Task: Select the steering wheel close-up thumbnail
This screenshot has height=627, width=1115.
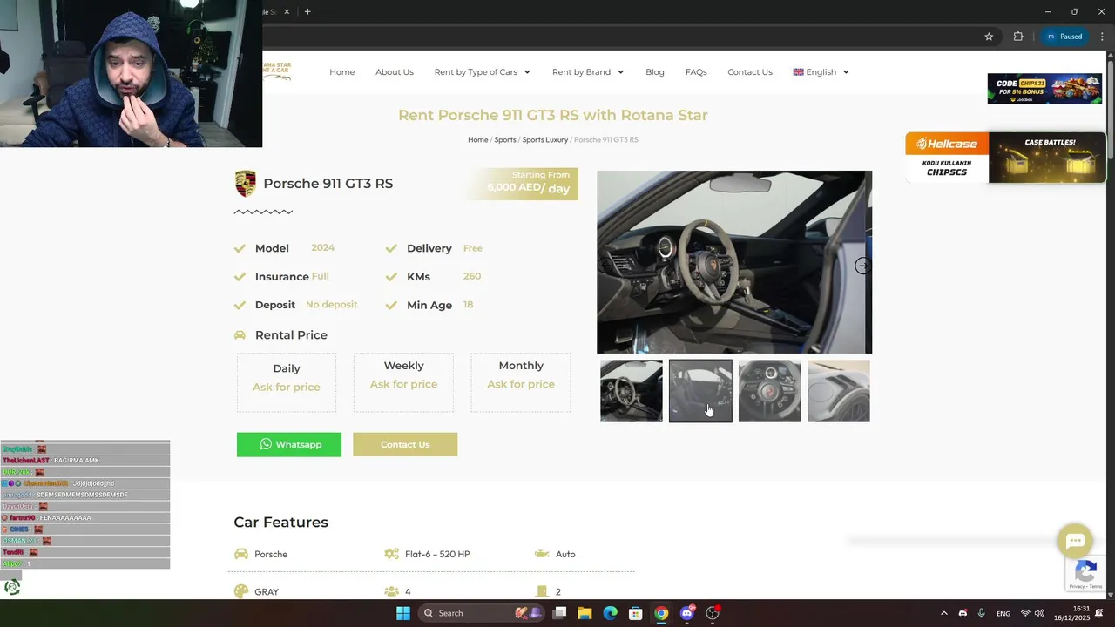Action: [769, 391]
